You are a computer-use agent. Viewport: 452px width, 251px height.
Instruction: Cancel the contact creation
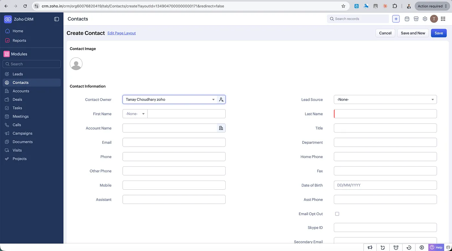[385, 33]
